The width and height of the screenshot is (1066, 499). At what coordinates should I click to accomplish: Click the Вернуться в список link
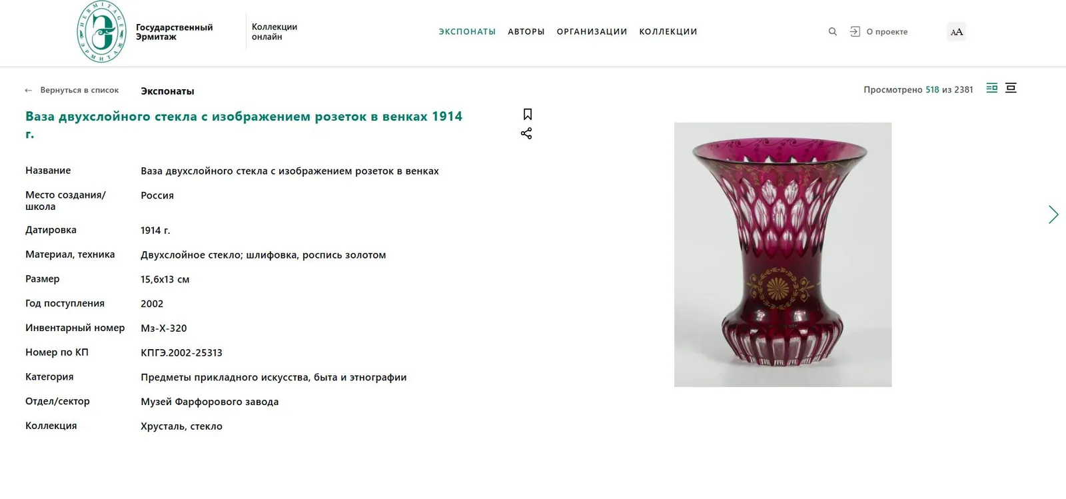point(79,90)
